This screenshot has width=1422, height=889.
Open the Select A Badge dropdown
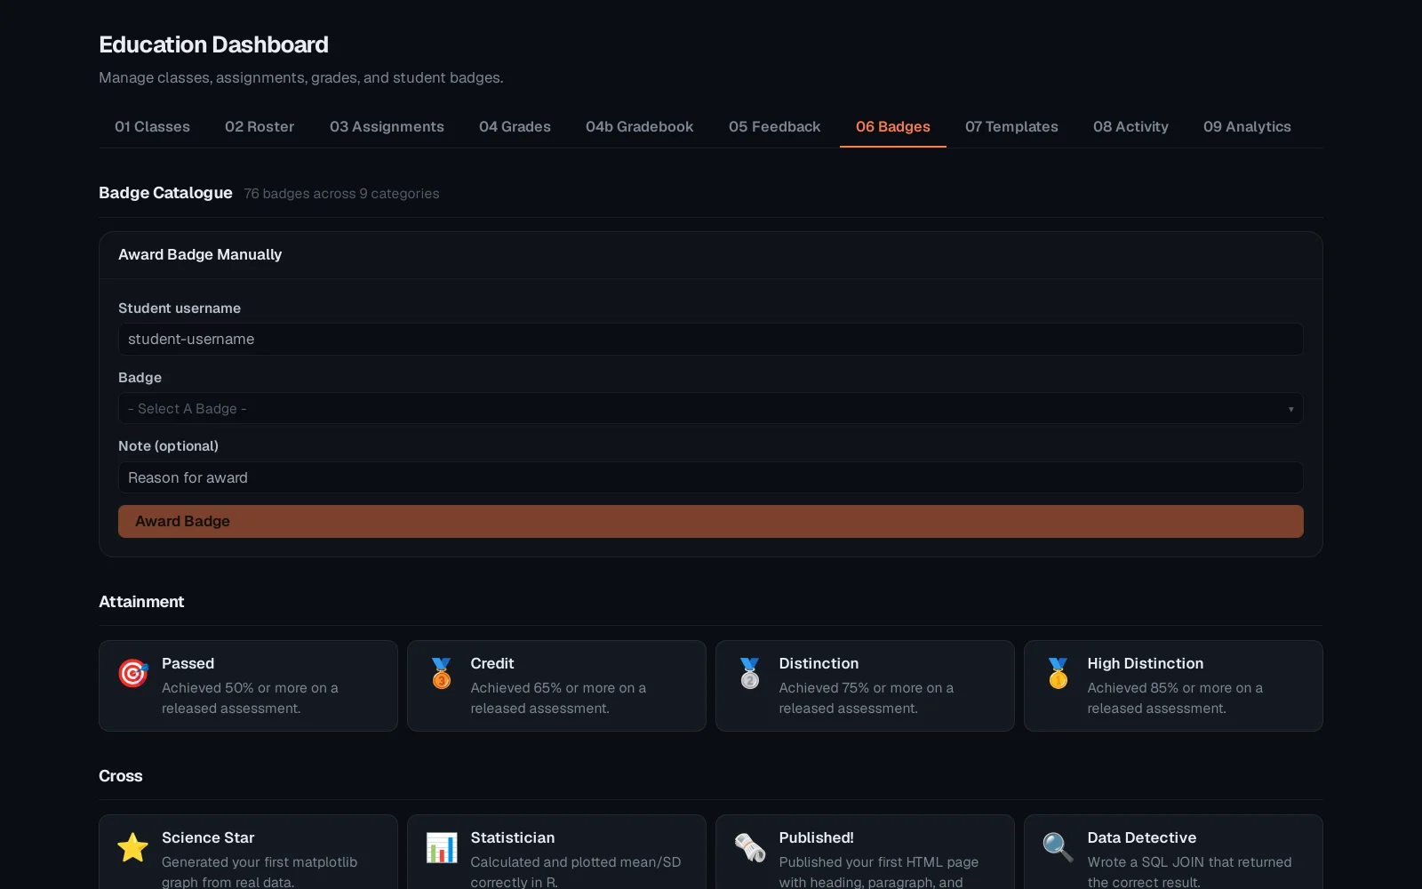click(x=711, y=408)
